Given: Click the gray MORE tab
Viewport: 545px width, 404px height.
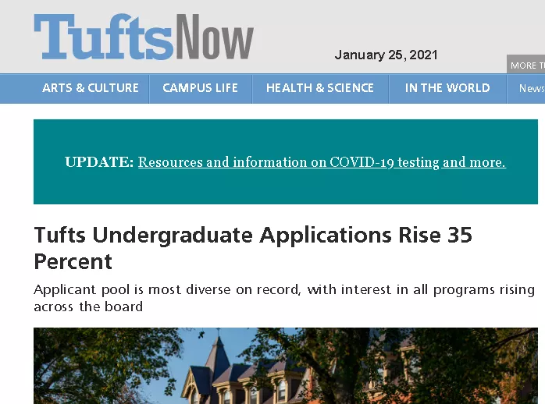Looking at the screenshot, I should [526, 65].
